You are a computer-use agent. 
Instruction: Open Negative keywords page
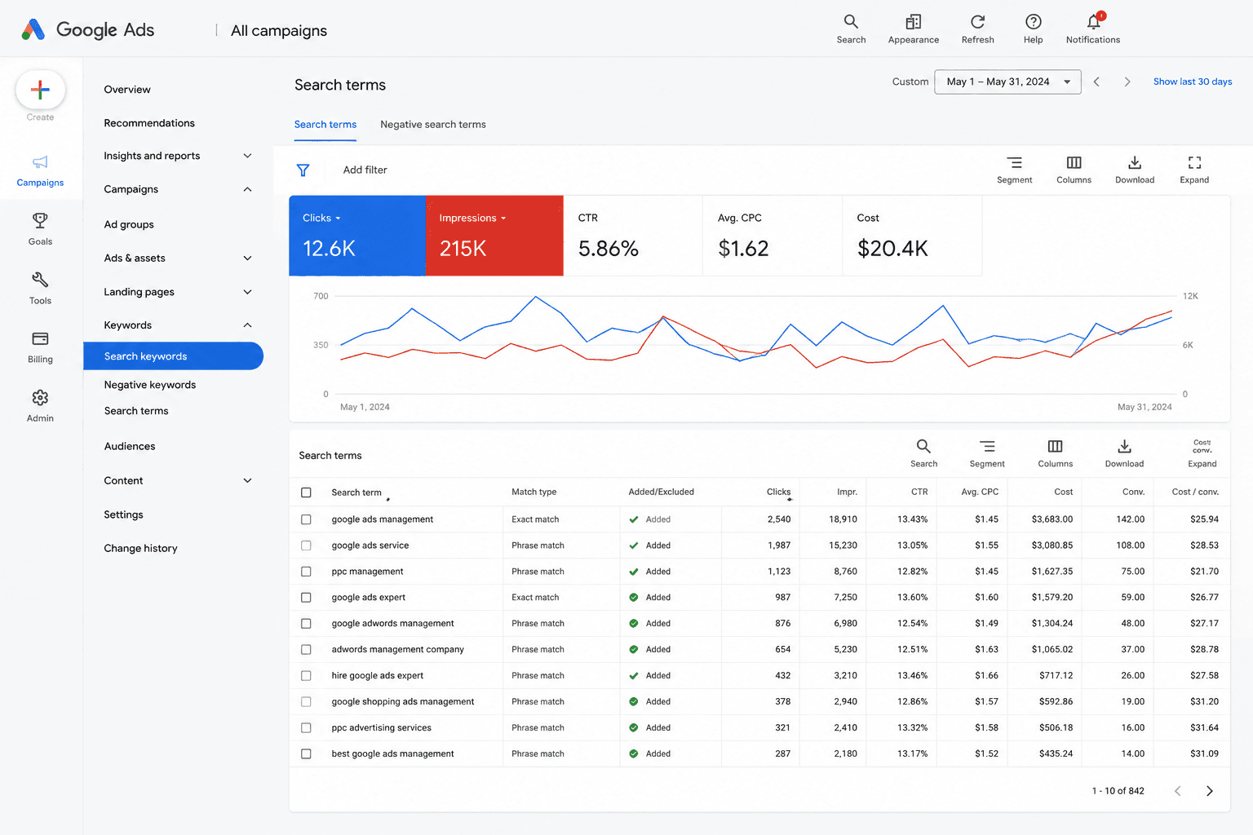[150, 385]
